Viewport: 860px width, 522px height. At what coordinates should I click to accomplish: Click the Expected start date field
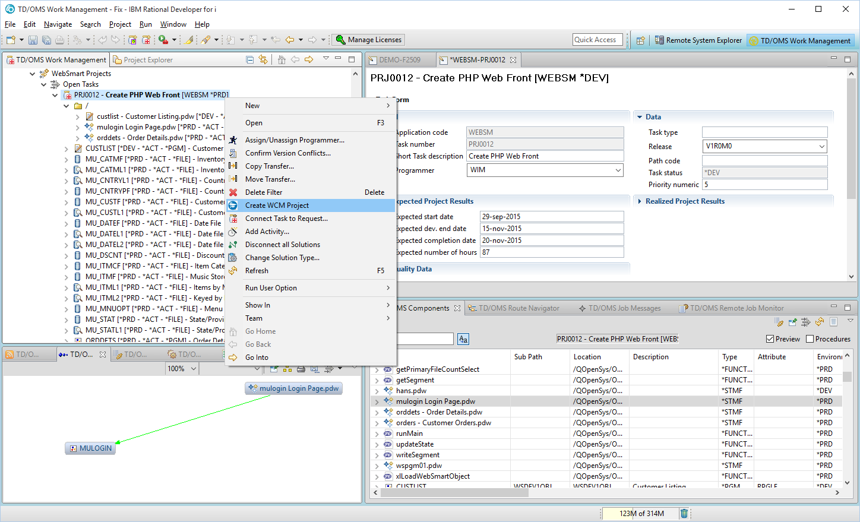552,217
